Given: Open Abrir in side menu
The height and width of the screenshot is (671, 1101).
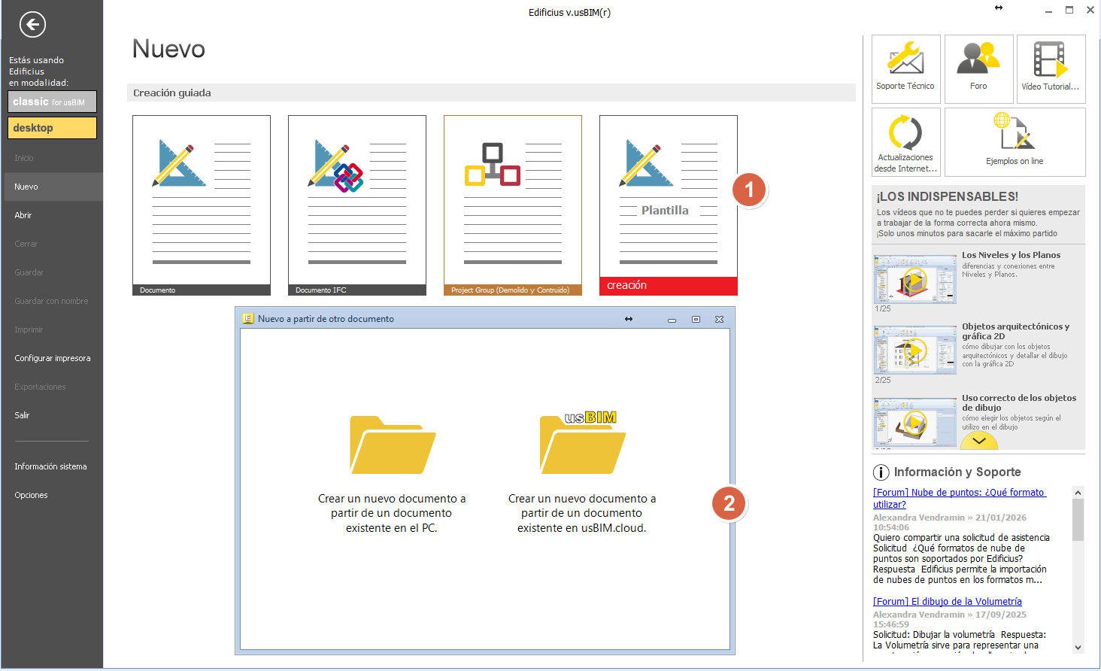Looking at the screenshot, I should point(23,215).
